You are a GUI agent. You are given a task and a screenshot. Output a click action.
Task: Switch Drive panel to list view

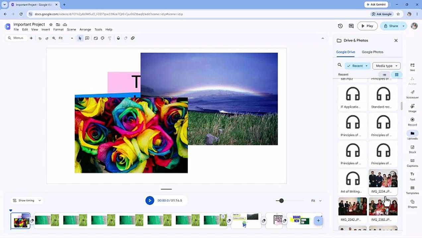point(385,75)
